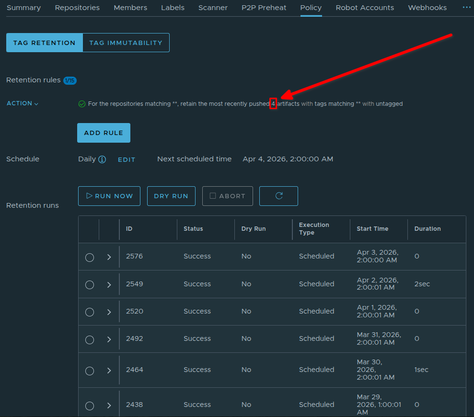Image resolution: width=474 pixels, height=417 pixels.
Task: Click the ADD RULE button
Action: coord(104,133)
